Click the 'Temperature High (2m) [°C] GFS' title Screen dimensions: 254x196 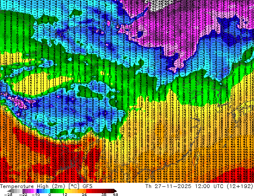[x=46, y=186]
